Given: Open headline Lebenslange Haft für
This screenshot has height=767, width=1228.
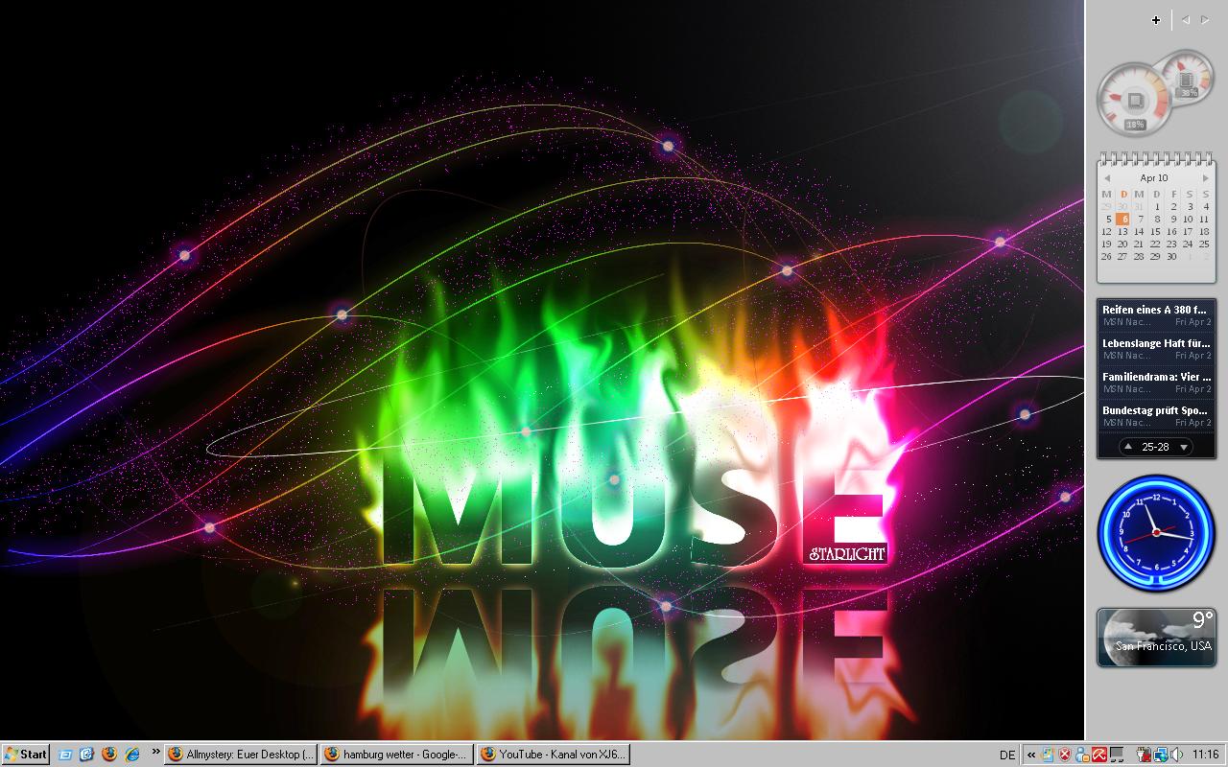Looking at the screenshot, I should (x=1156, y=349).
